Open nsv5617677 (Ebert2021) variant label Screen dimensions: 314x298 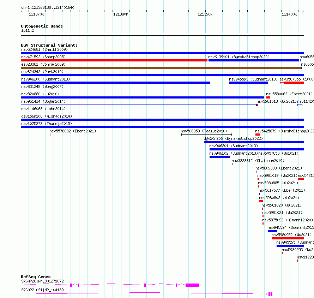[282, 190]
